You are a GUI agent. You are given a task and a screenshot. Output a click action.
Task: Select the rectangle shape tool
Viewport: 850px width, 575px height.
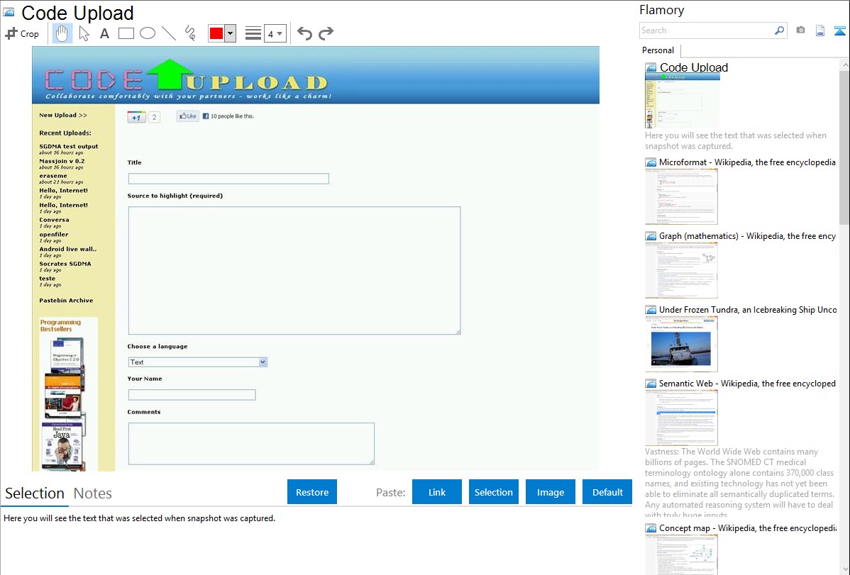tap(126, 33)
